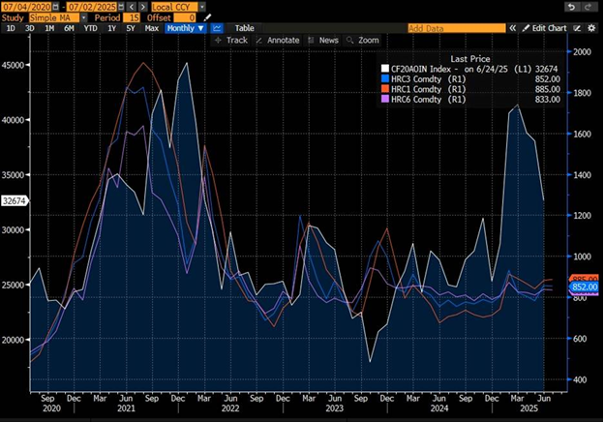Open the Monthly periodicity dropdown
Screen dimensions: 604x423
tap(185, 28)
